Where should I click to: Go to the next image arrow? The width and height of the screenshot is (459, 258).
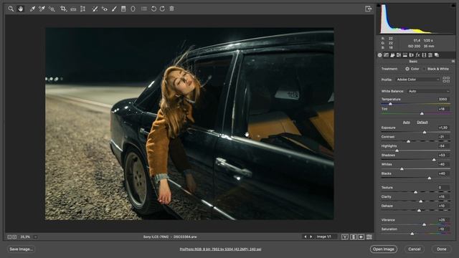pos(311,236)
